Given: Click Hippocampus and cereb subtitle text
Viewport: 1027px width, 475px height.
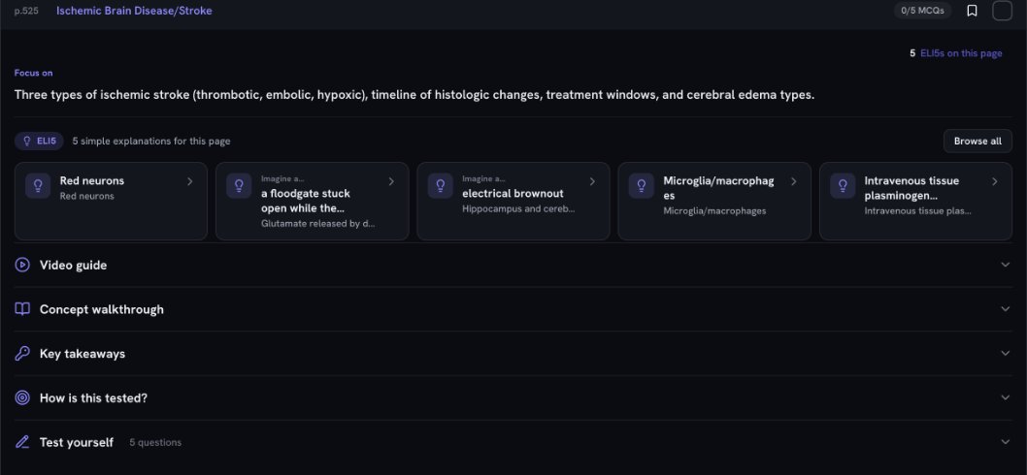Looking at the screenshot, I should 518,209.
